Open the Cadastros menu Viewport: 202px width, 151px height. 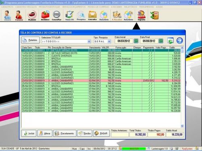coord(7,7)
